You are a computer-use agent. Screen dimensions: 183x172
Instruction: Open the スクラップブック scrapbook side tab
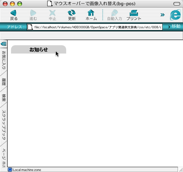3,125
